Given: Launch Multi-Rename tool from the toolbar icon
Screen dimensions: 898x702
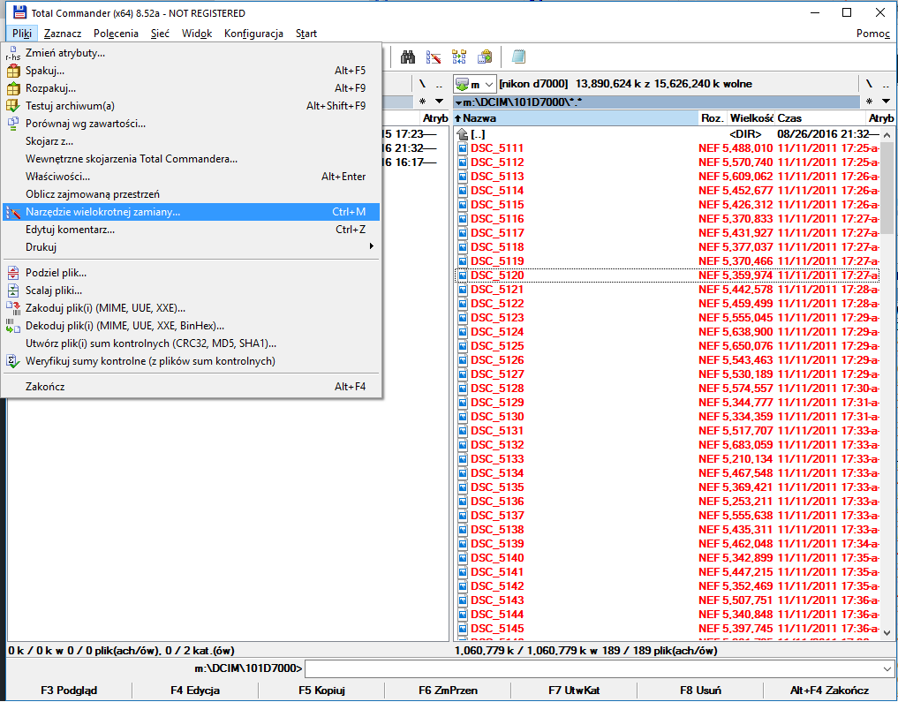Looking at the screenshot, I should pyautogui.click(x=434, y=57).
